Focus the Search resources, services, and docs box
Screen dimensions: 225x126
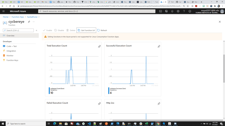97,11
